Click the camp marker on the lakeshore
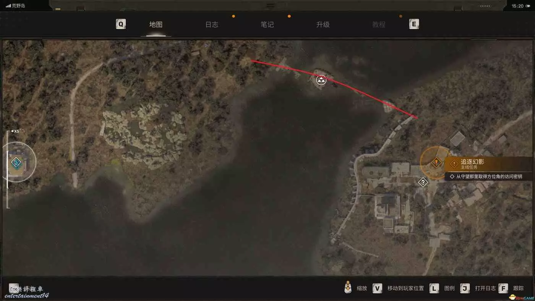535x301 pixels. (x=321, y=80)
